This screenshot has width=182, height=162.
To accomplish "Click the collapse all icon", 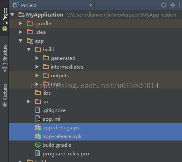I will click(x=173, y=5).
